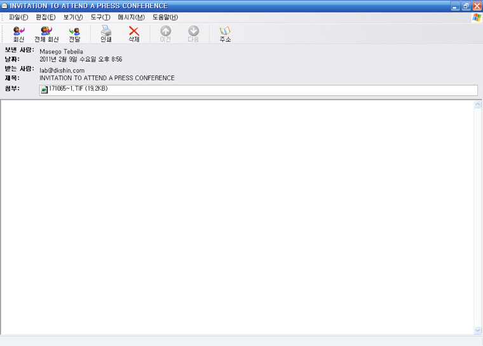The height and width of the screenshot is (346, 483).
Task: Delete the message using 삭제 icon
Action: click(133, 34)
